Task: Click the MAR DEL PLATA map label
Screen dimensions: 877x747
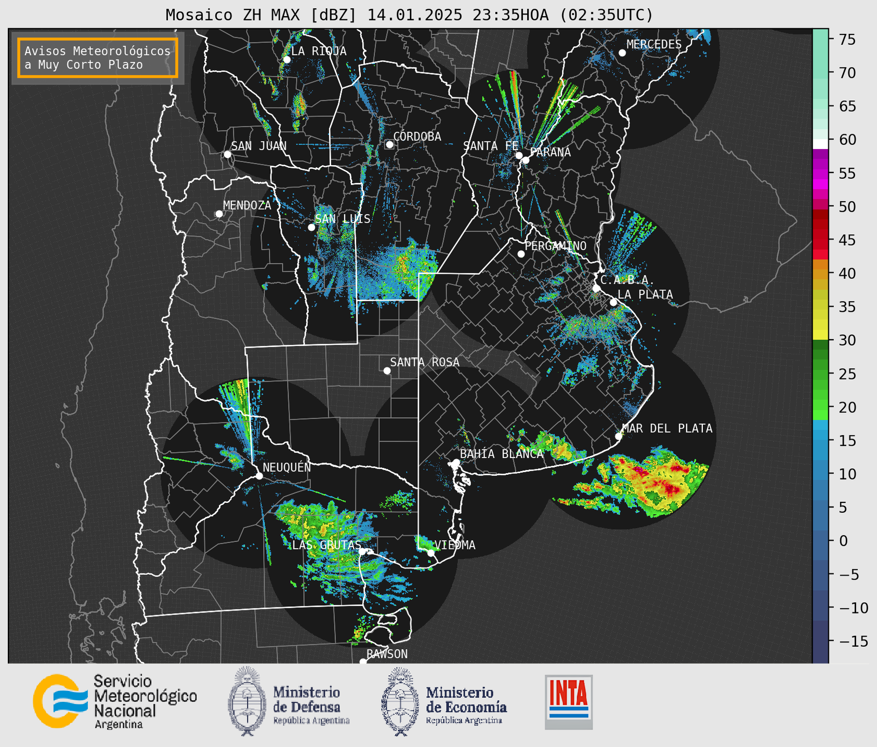Action: tap(667, 428)
